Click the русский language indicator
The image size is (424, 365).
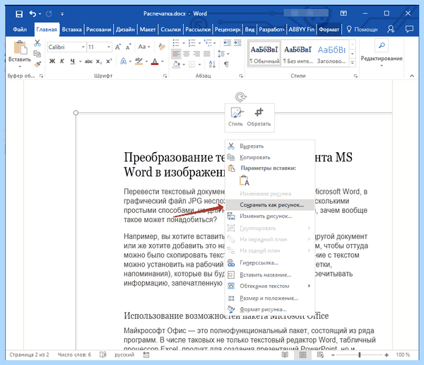coord(124,354)
